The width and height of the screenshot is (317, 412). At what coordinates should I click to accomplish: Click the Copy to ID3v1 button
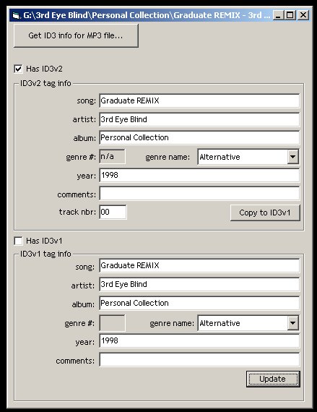click(265, 213)
